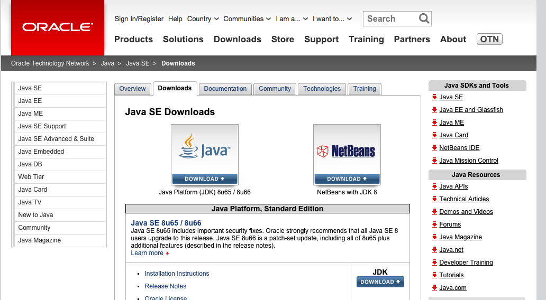This screenshot has width=546, height=300.
Task: Open the Release Notes link
Action: (166, 286)
